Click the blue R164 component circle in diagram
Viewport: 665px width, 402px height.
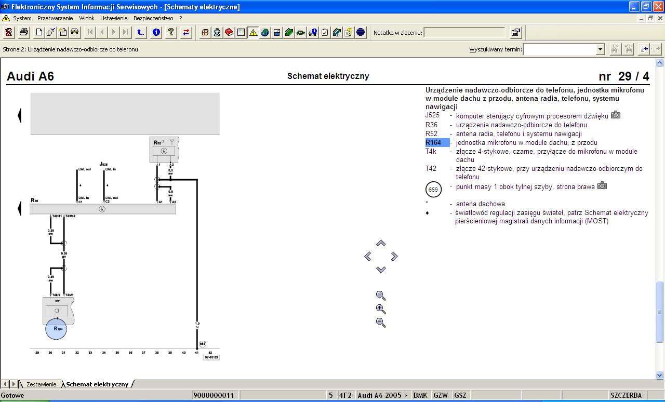point(56,328)
